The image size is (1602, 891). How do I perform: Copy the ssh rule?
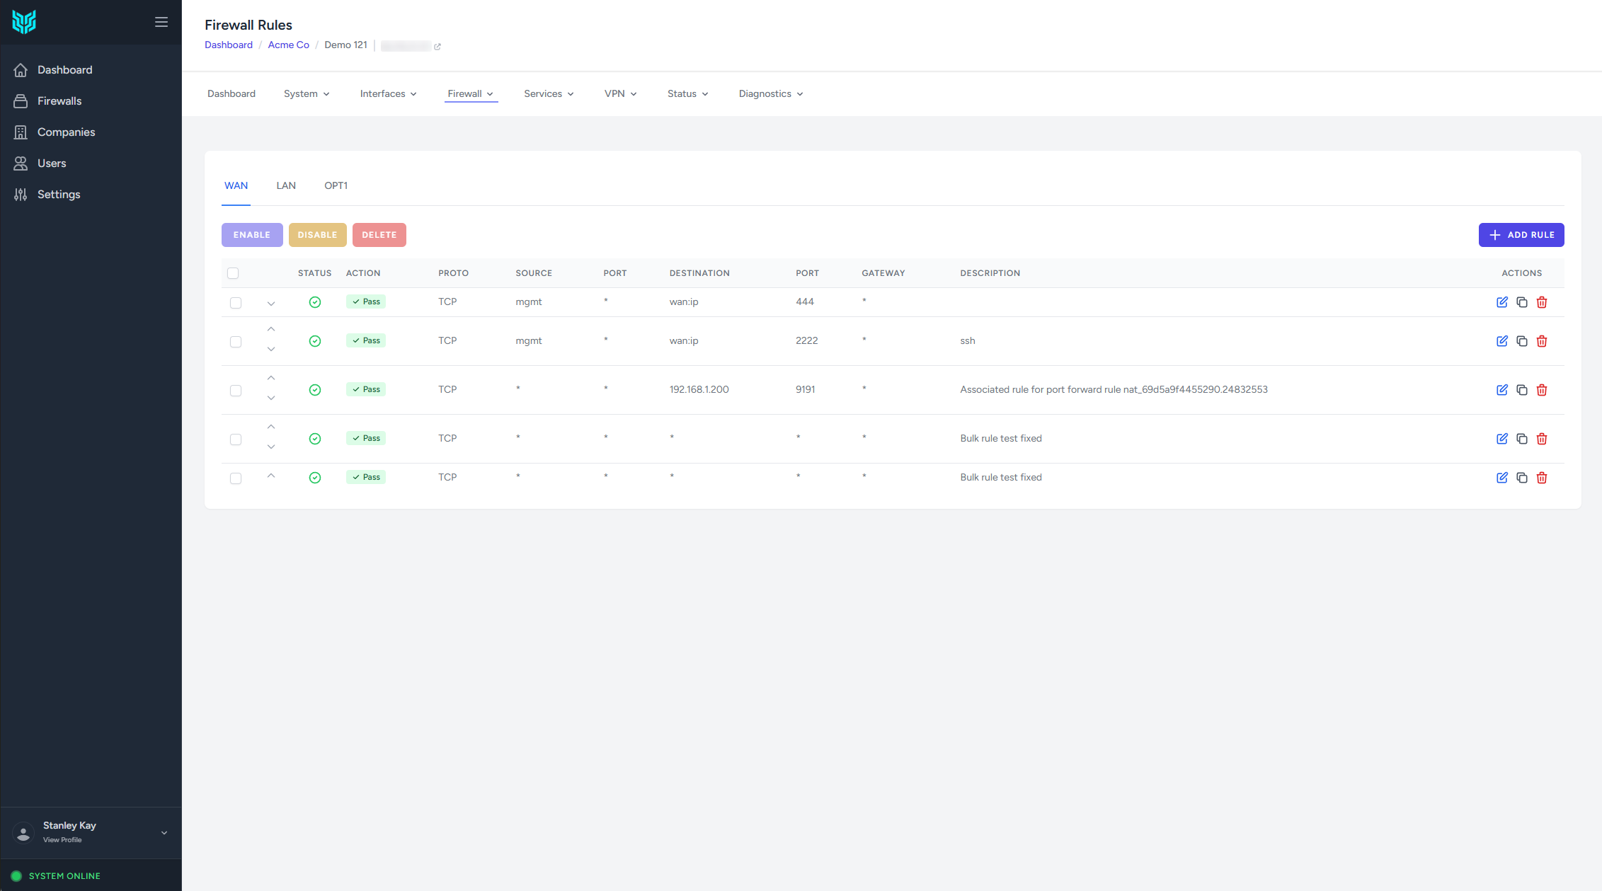(1521, 341)
